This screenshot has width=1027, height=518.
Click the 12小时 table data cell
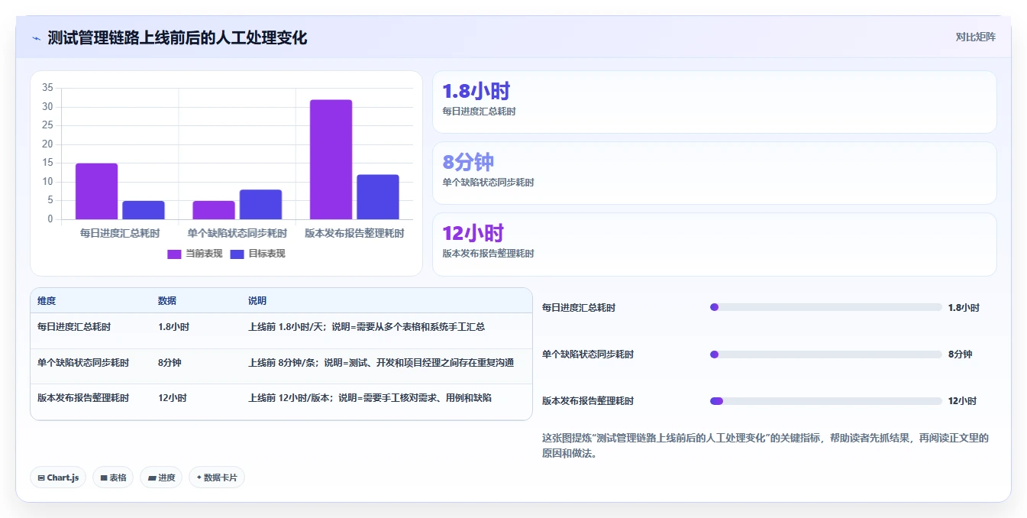pyautogui.click(x=172, y=398)
